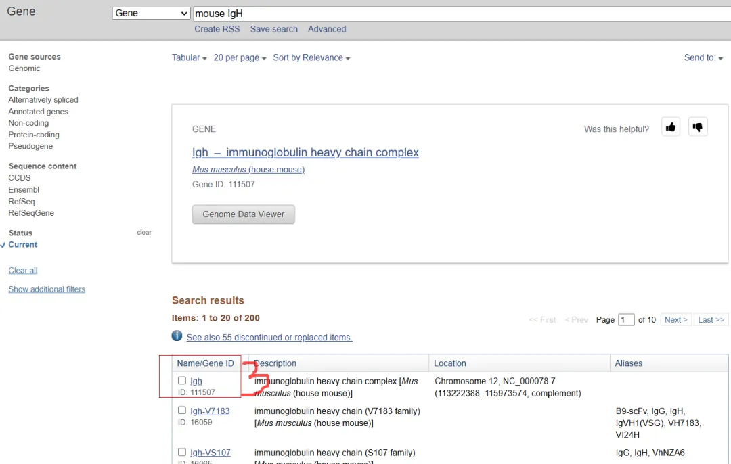Click clear next to Status
The width and height of the screenshot is (731, 464).
[x=144, y=233]
